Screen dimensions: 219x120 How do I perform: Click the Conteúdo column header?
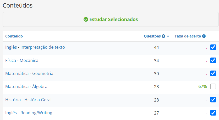pyautogui.click(x=14, y=36)
